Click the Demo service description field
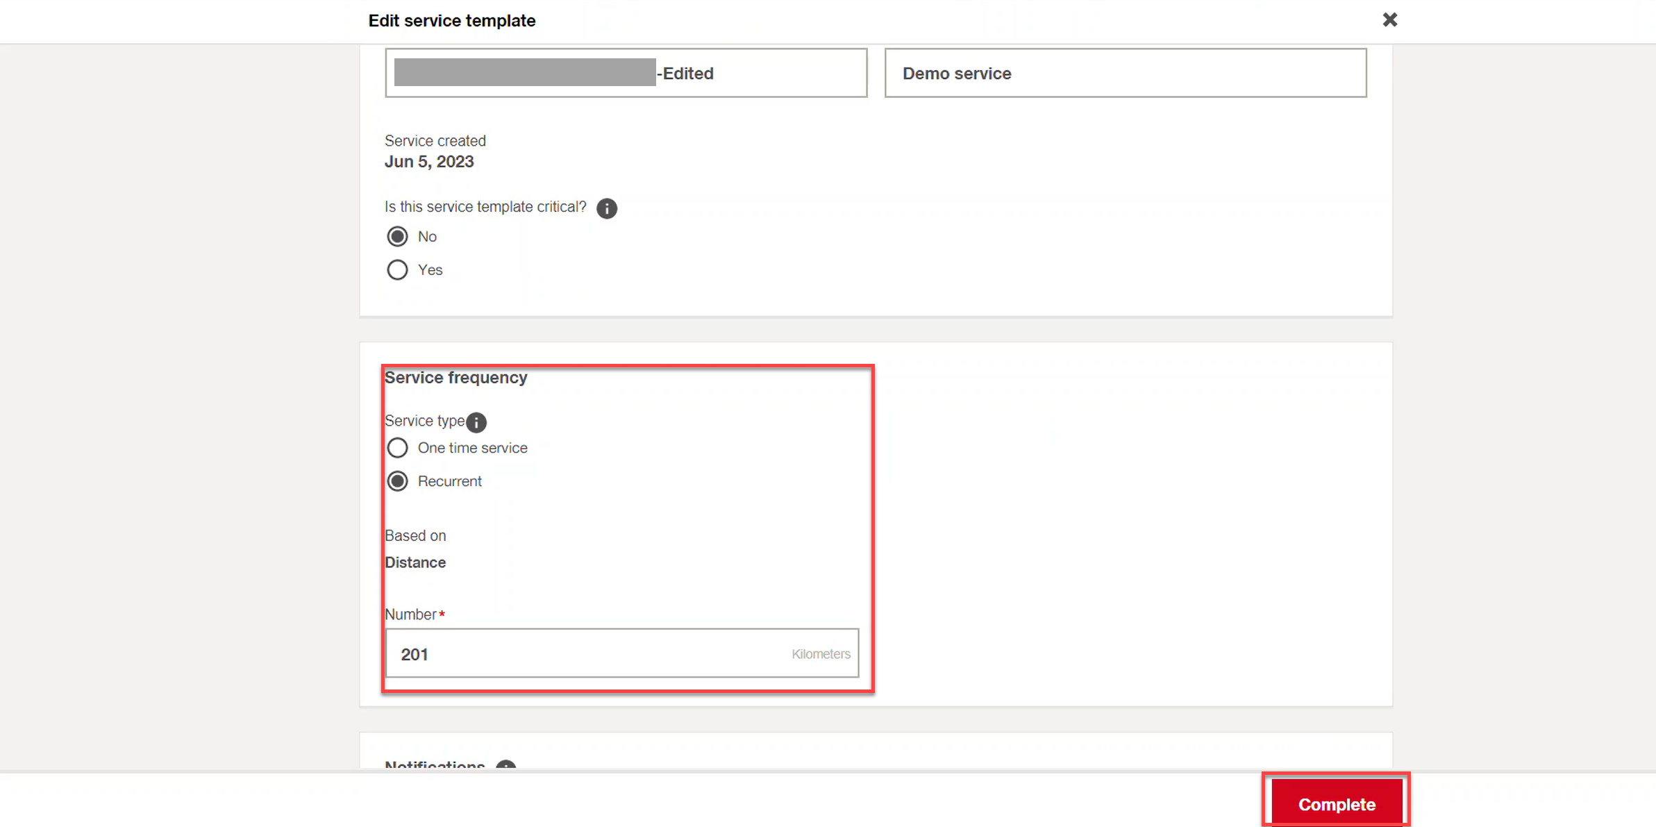Image resolution: width=1656 pixels, height=827 pixels. click(x=1126, y=73)
